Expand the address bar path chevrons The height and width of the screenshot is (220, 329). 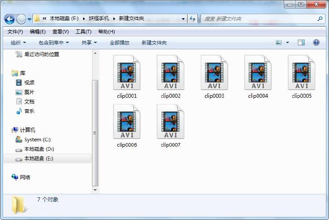(44, 19)
